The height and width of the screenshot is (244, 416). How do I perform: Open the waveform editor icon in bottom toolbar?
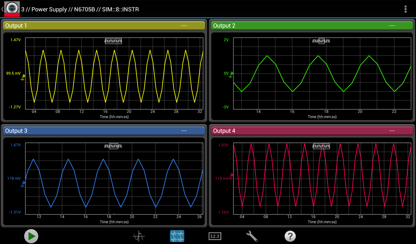pyautogui.click(x=139, y=236)
